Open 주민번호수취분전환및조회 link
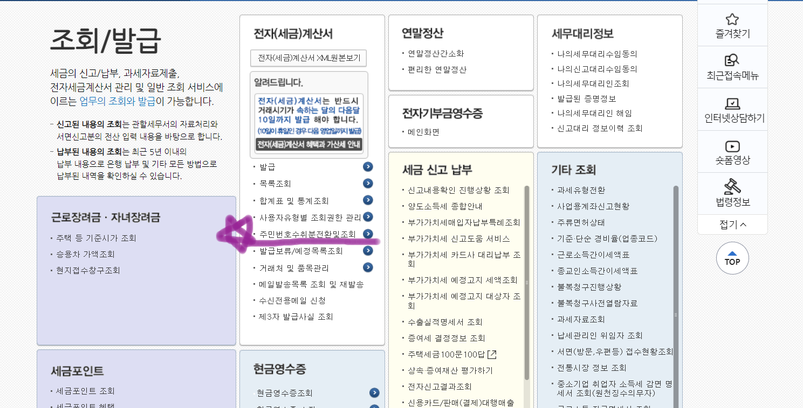The width and height of the screenshot is (803, 408). pos(307,234)
